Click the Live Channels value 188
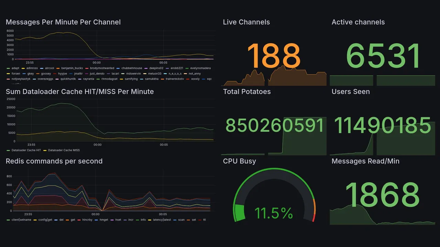 point(274,56)
